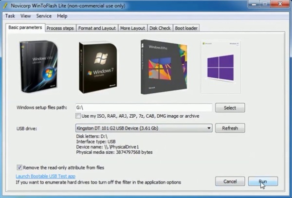
Task: Click the Cancel button
Action: tap(230, 181)
